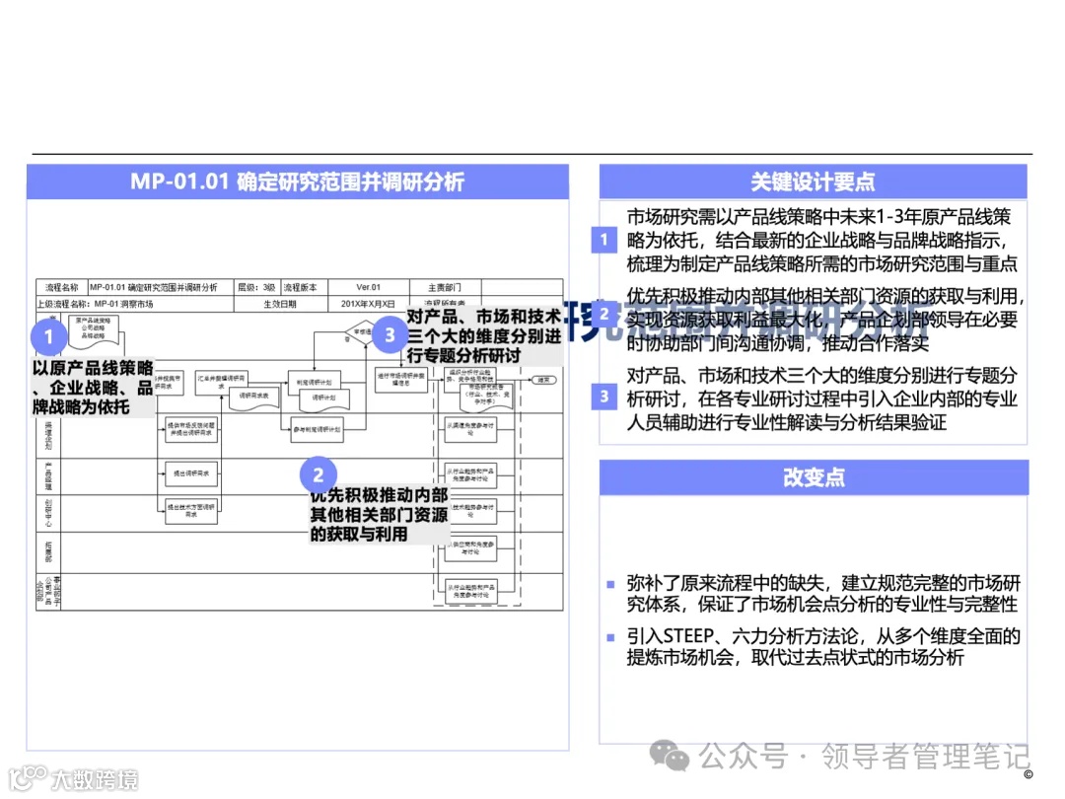Screen dimensions: 1065x799
Task: Click the 汇总并整理调研需求 process box
Action: tap(222, 383)
